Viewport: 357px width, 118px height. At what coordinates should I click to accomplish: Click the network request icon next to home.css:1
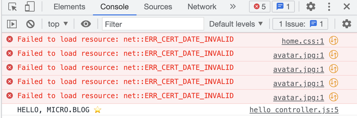pyautogui.click(x=334, y=41)
